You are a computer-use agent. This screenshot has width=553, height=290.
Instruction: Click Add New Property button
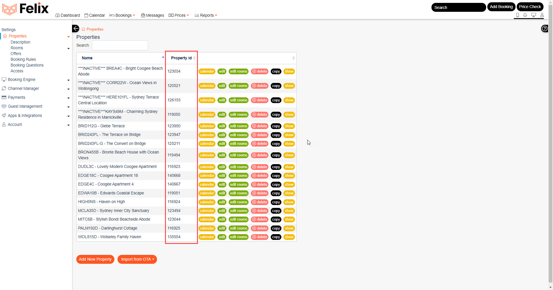95,259
